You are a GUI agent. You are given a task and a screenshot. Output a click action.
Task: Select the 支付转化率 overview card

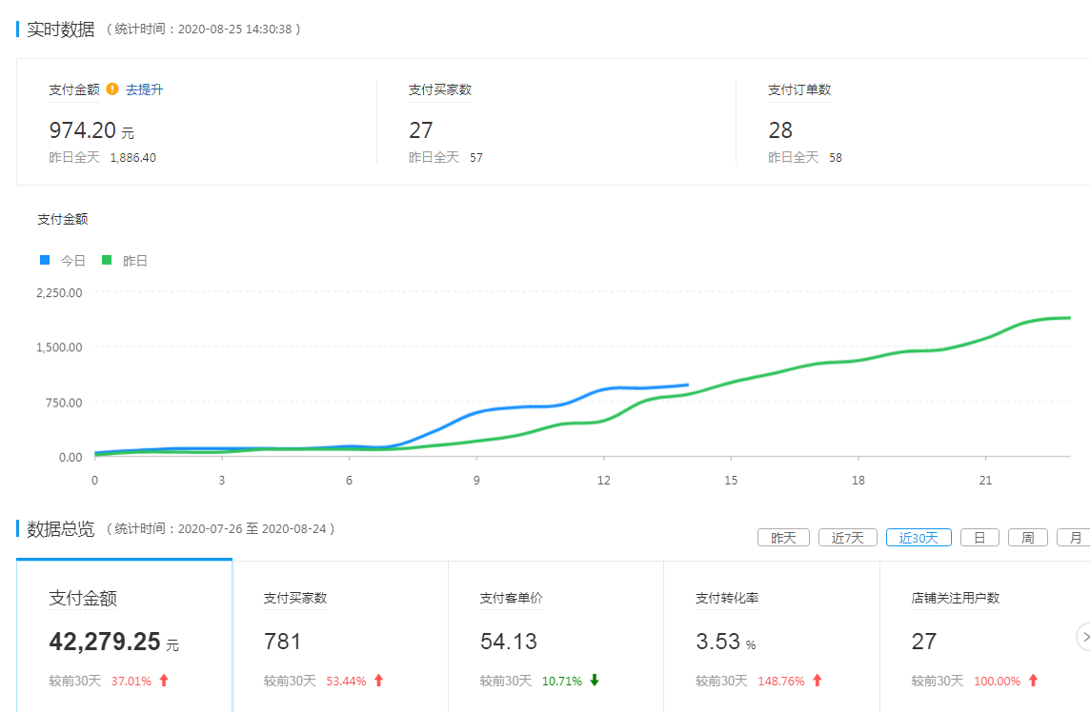(773, 636)
